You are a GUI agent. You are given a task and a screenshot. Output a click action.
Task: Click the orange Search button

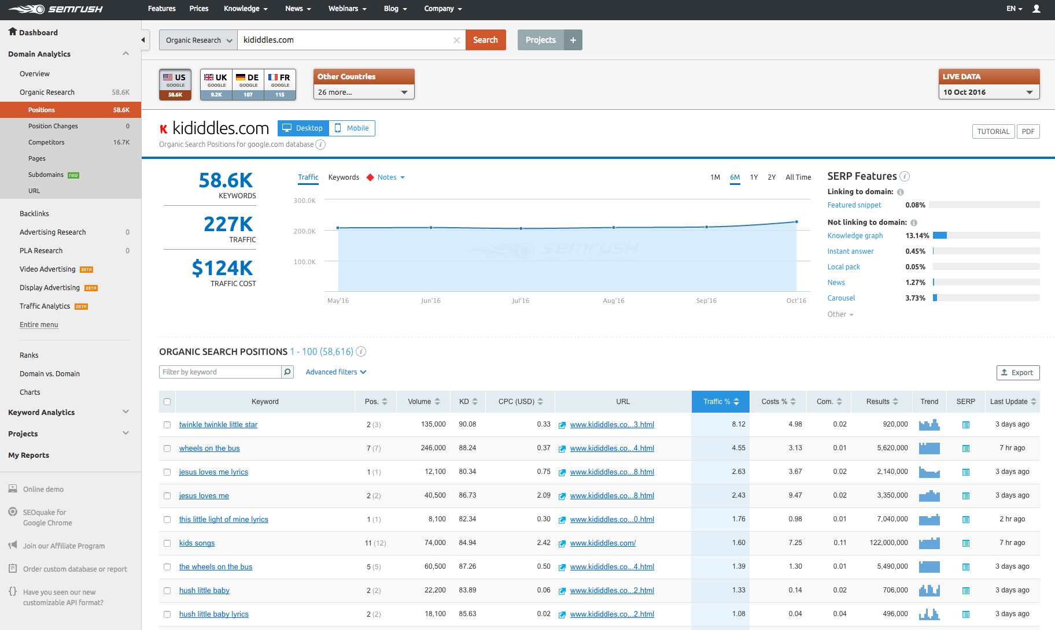click(x=485, y=40)
